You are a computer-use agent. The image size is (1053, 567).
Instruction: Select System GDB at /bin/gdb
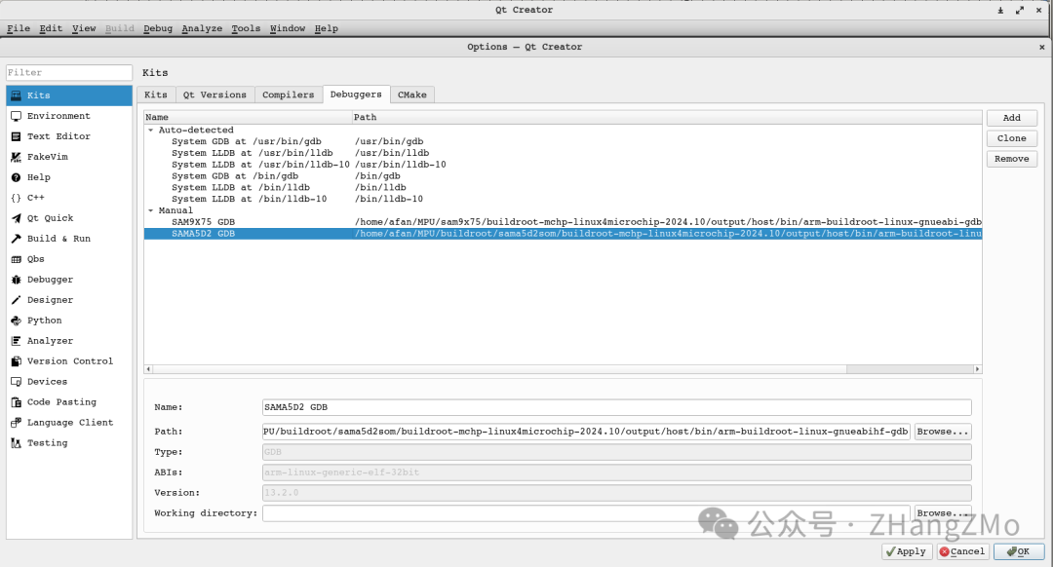(563, 175)
